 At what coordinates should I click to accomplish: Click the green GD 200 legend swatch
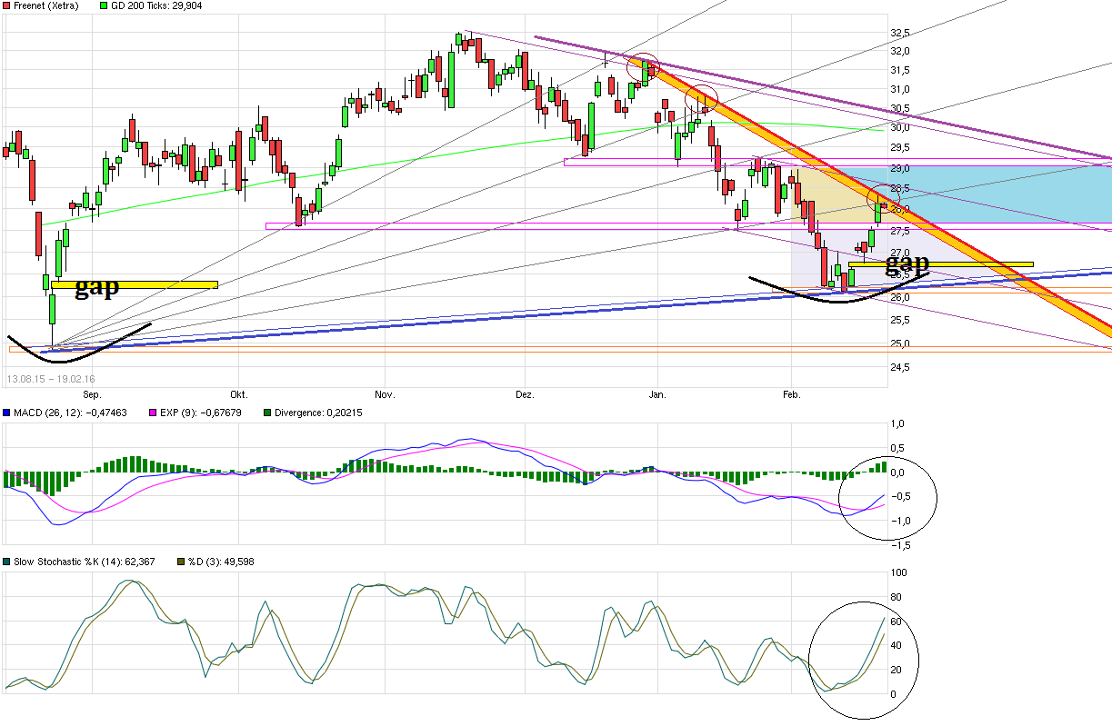pos(103,5)
